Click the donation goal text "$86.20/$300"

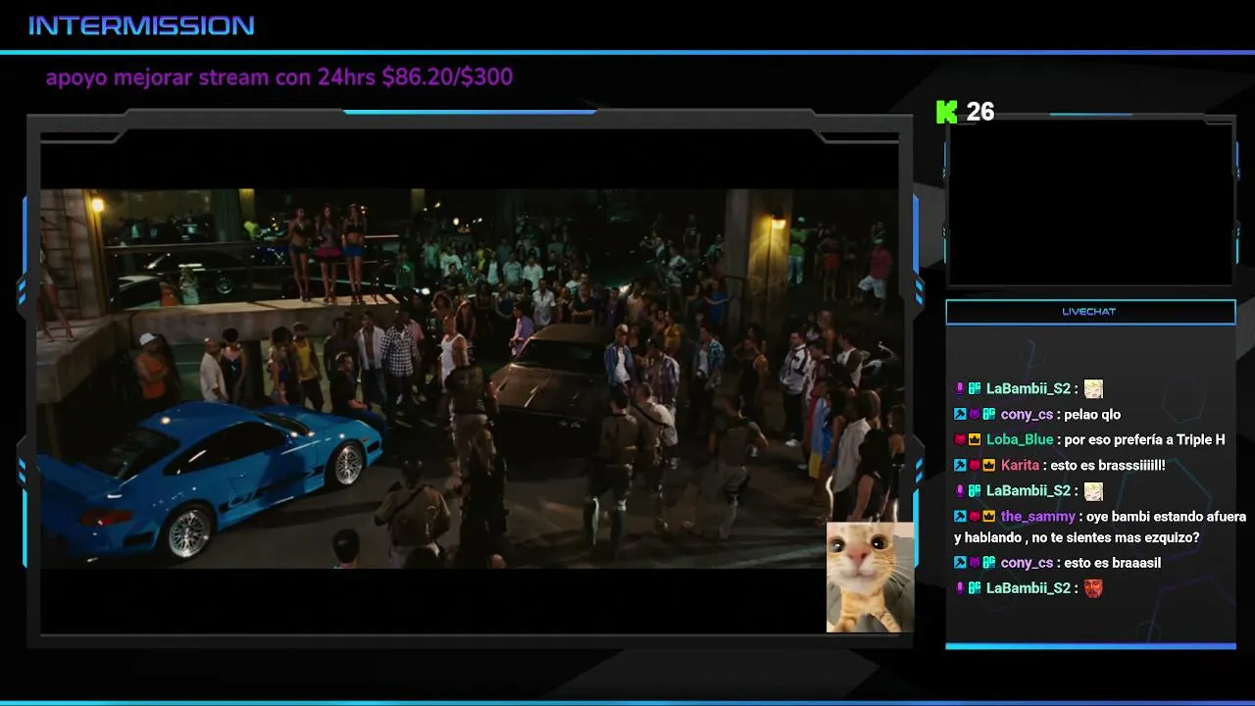click(447, 76)
